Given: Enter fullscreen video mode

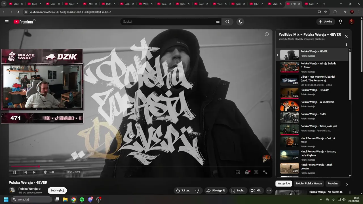Looking at the screenshot, I should click(265, 172).
